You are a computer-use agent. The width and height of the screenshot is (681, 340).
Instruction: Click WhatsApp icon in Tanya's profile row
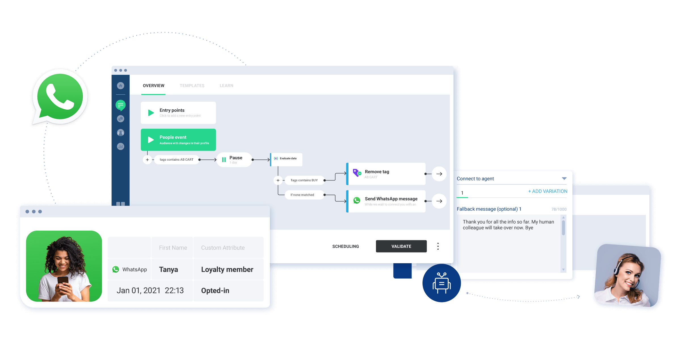tap(115, 269)
